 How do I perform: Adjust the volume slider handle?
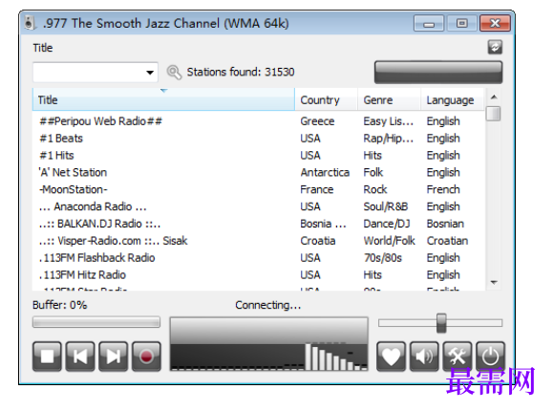point(441,323)
